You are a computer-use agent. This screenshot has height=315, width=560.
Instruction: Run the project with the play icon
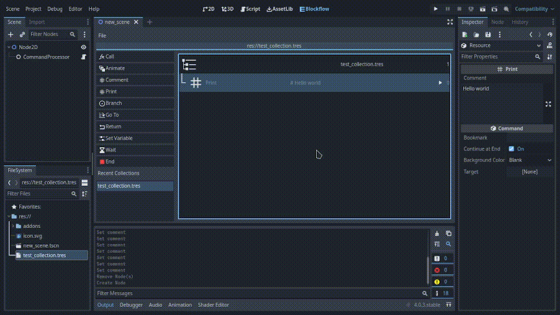[x=436, y=9]
